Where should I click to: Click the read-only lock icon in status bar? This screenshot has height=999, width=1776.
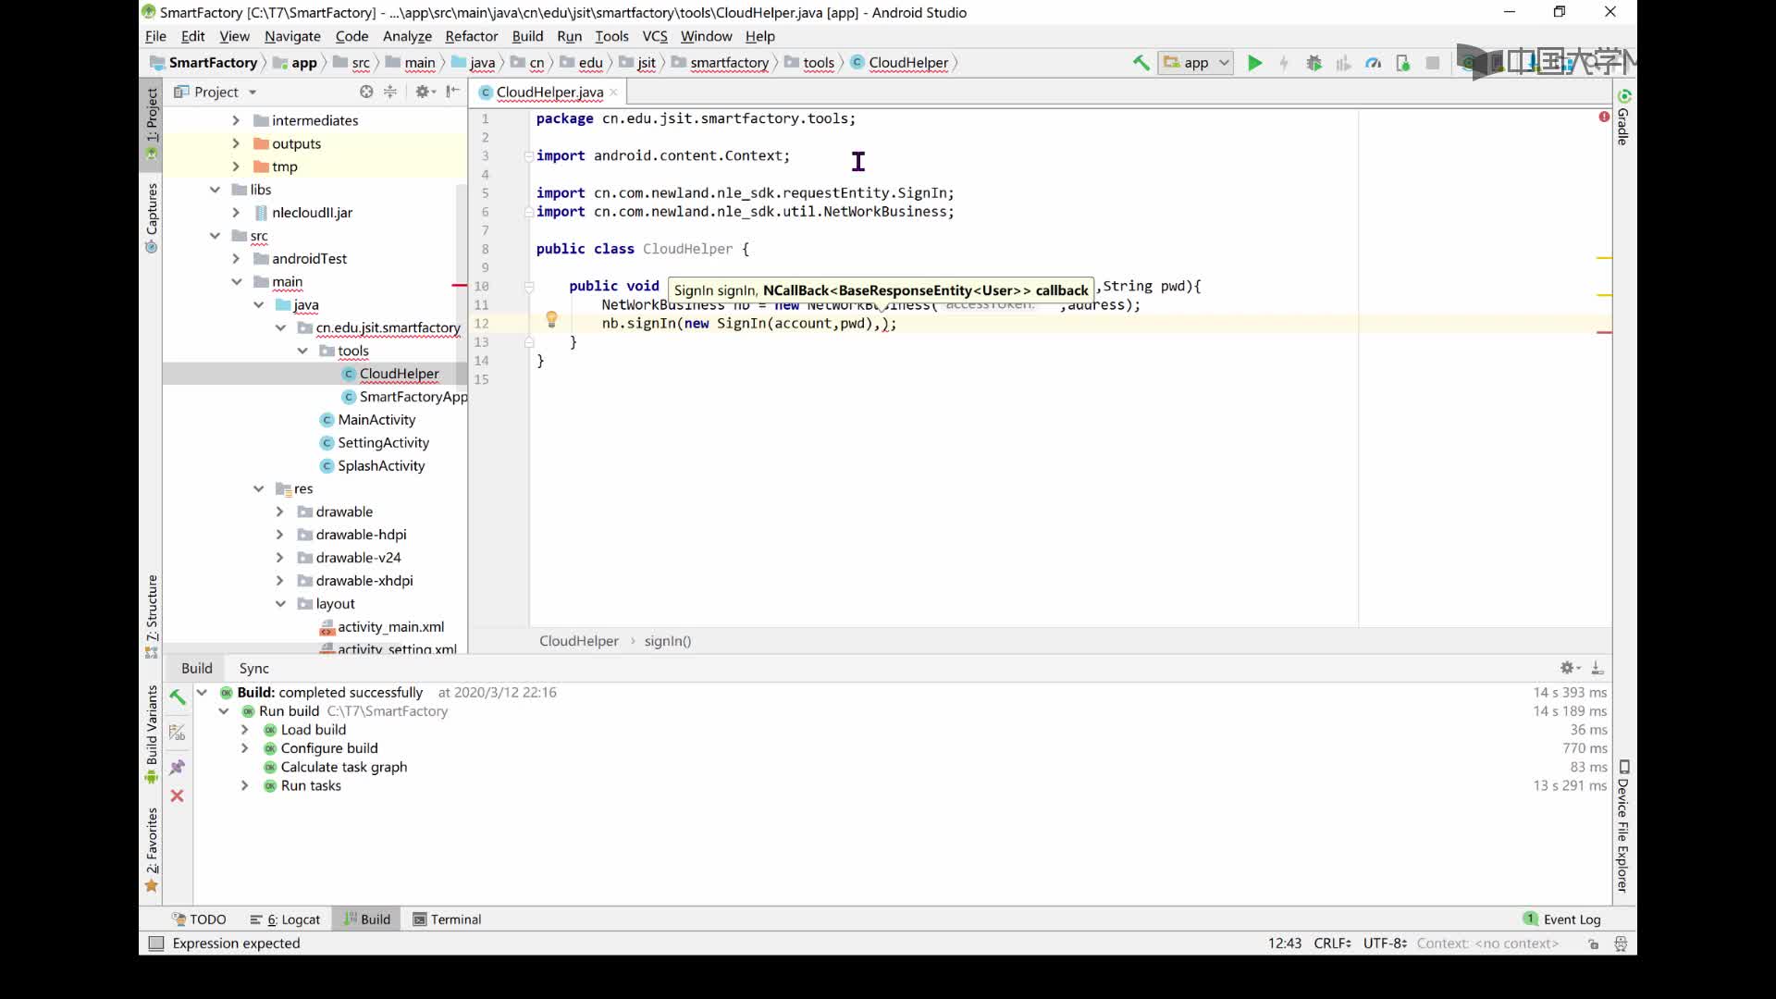(x=1593, y=943)
